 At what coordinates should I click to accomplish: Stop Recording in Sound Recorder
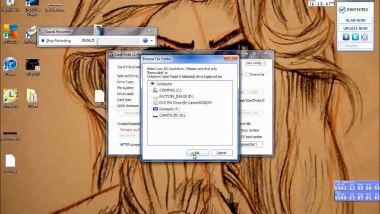point(56,40)
